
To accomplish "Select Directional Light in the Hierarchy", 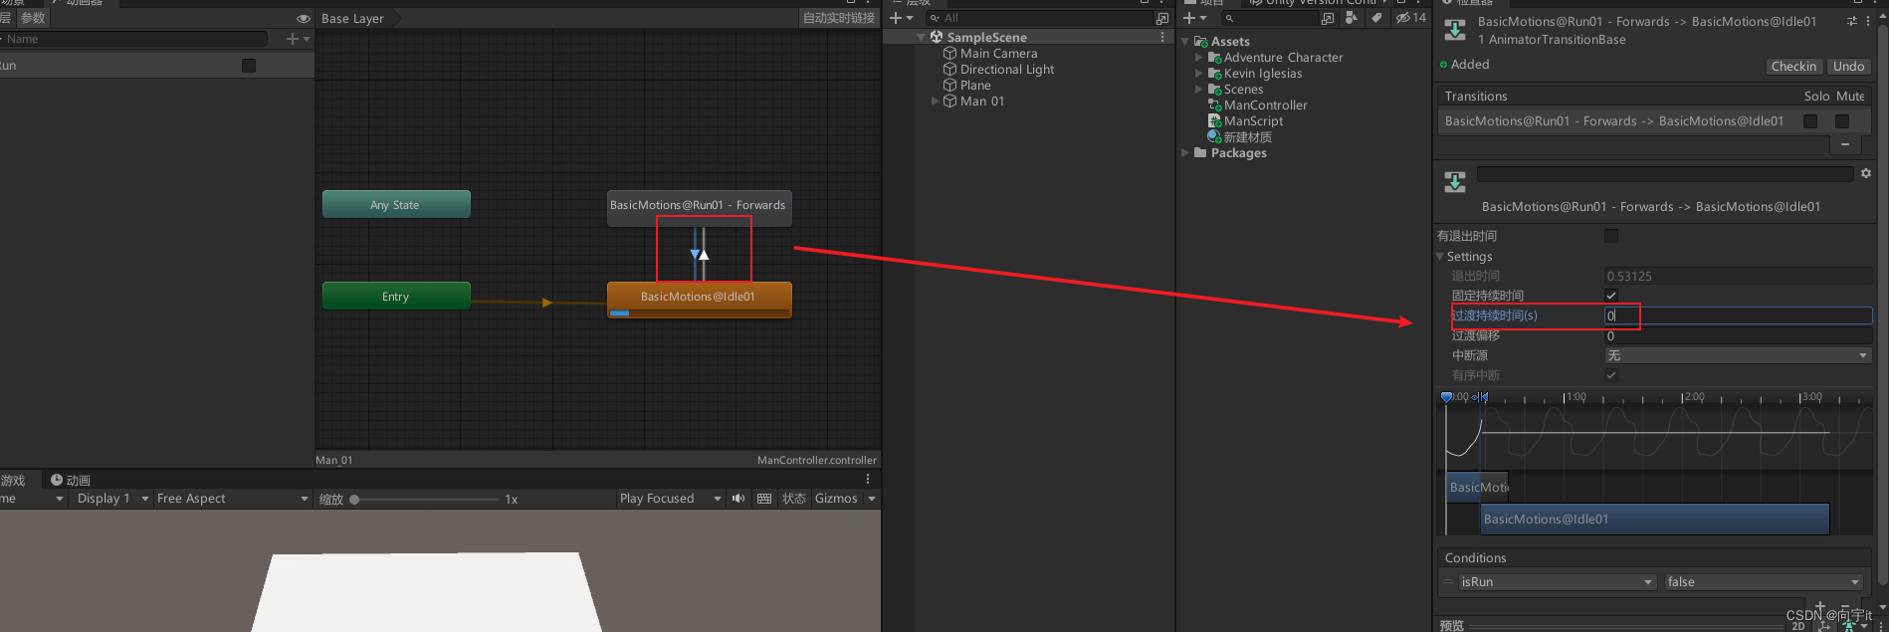I will click(1006, 70).
